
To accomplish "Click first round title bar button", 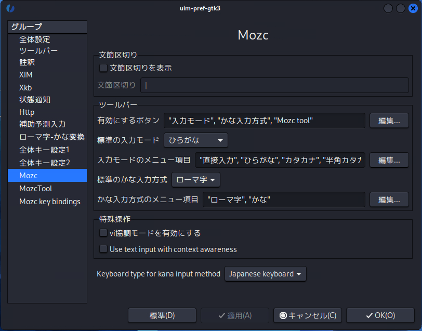I will (388, 8).
